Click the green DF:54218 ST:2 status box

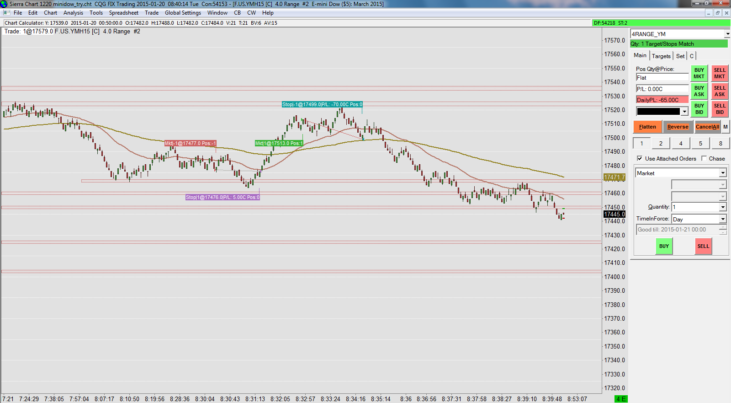click(661, 23)
